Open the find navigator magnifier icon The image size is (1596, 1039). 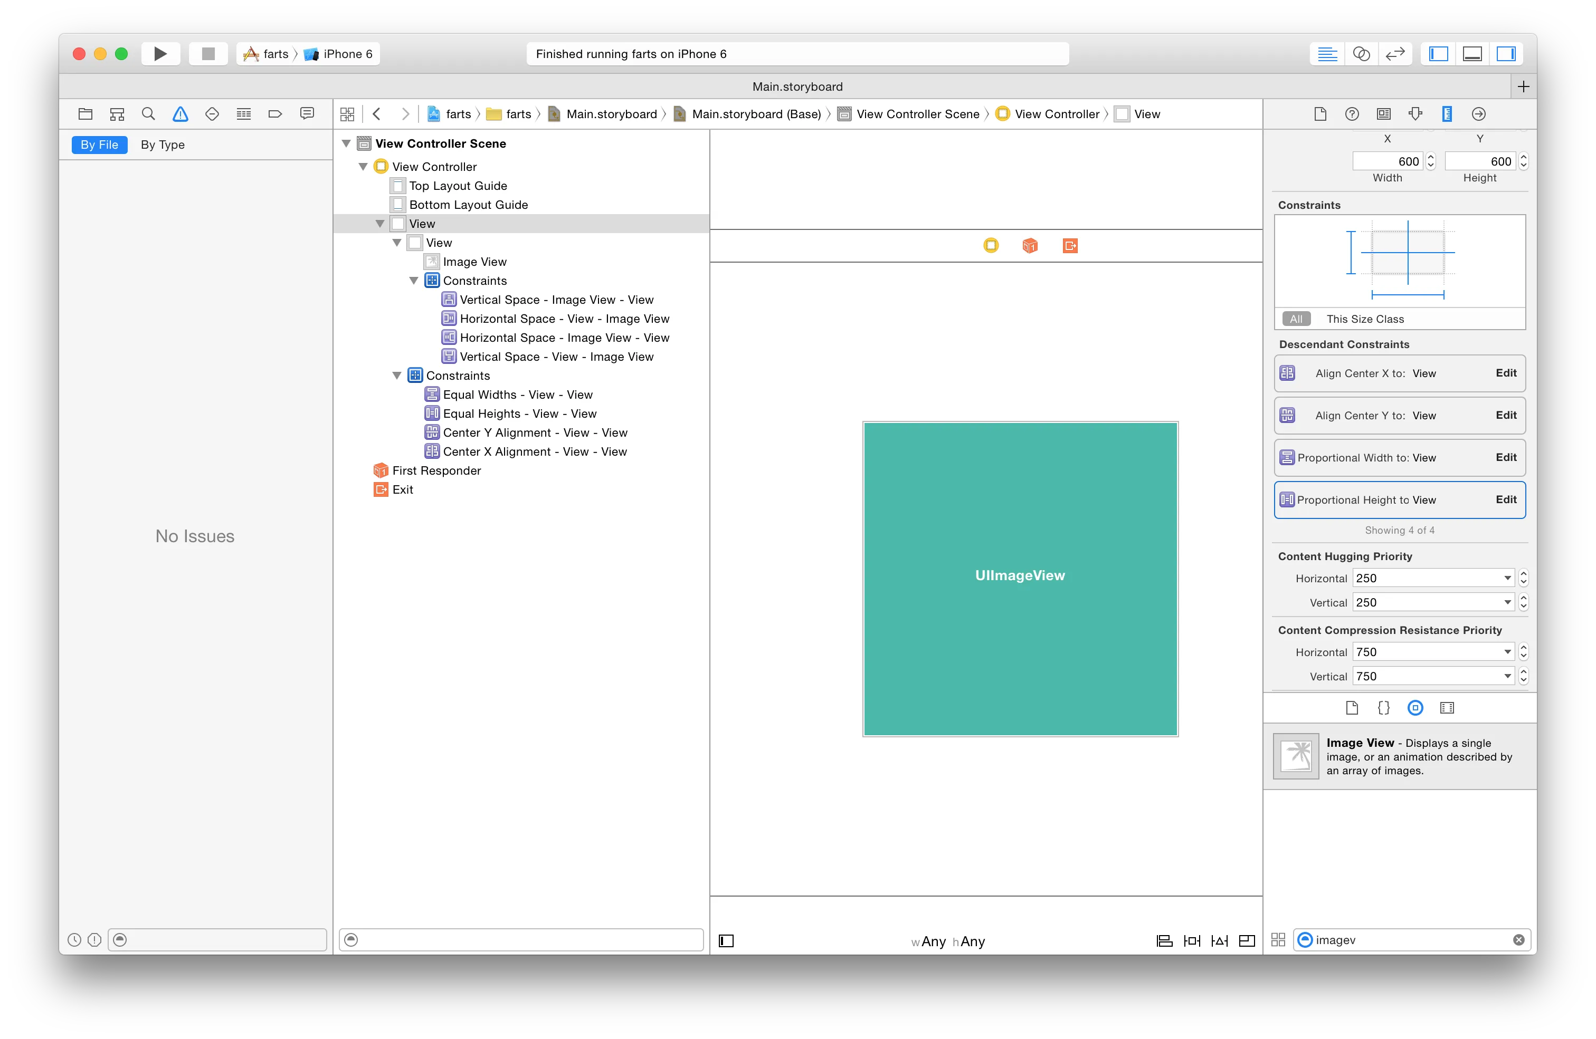(148, 114)
